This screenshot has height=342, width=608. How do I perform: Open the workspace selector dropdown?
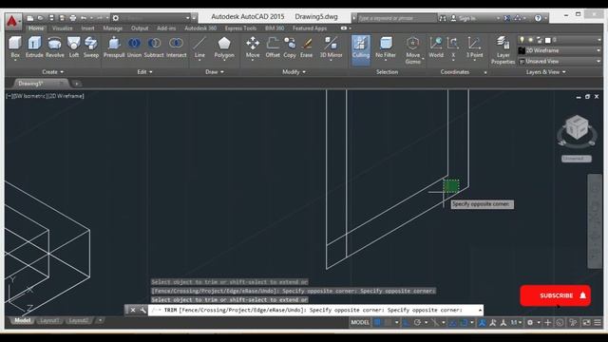[x=151, y=18]
